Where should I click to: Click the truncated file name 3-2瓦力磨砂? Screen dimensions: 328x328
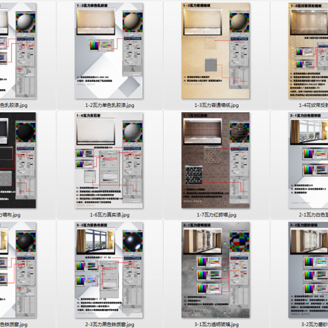(314, 324)
